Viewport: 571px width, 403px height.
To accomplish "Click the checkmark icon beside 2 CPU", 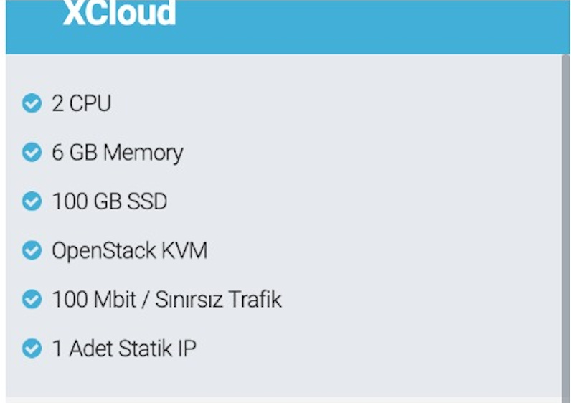I will coord(32,103).
